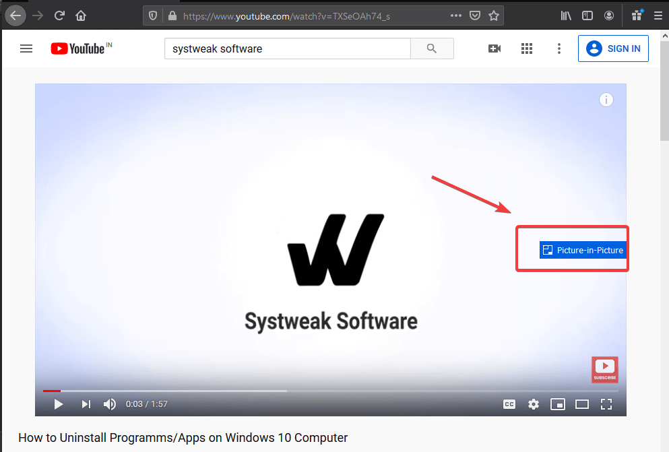This screenshot has width=669, height=452.
Task: Open the browser home page
Action: click(x=81, y=15)
